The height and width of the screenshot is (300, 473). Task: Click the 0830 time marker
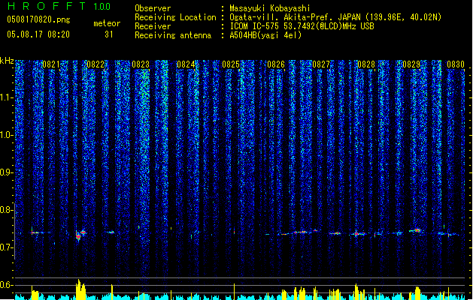[456, 64]
